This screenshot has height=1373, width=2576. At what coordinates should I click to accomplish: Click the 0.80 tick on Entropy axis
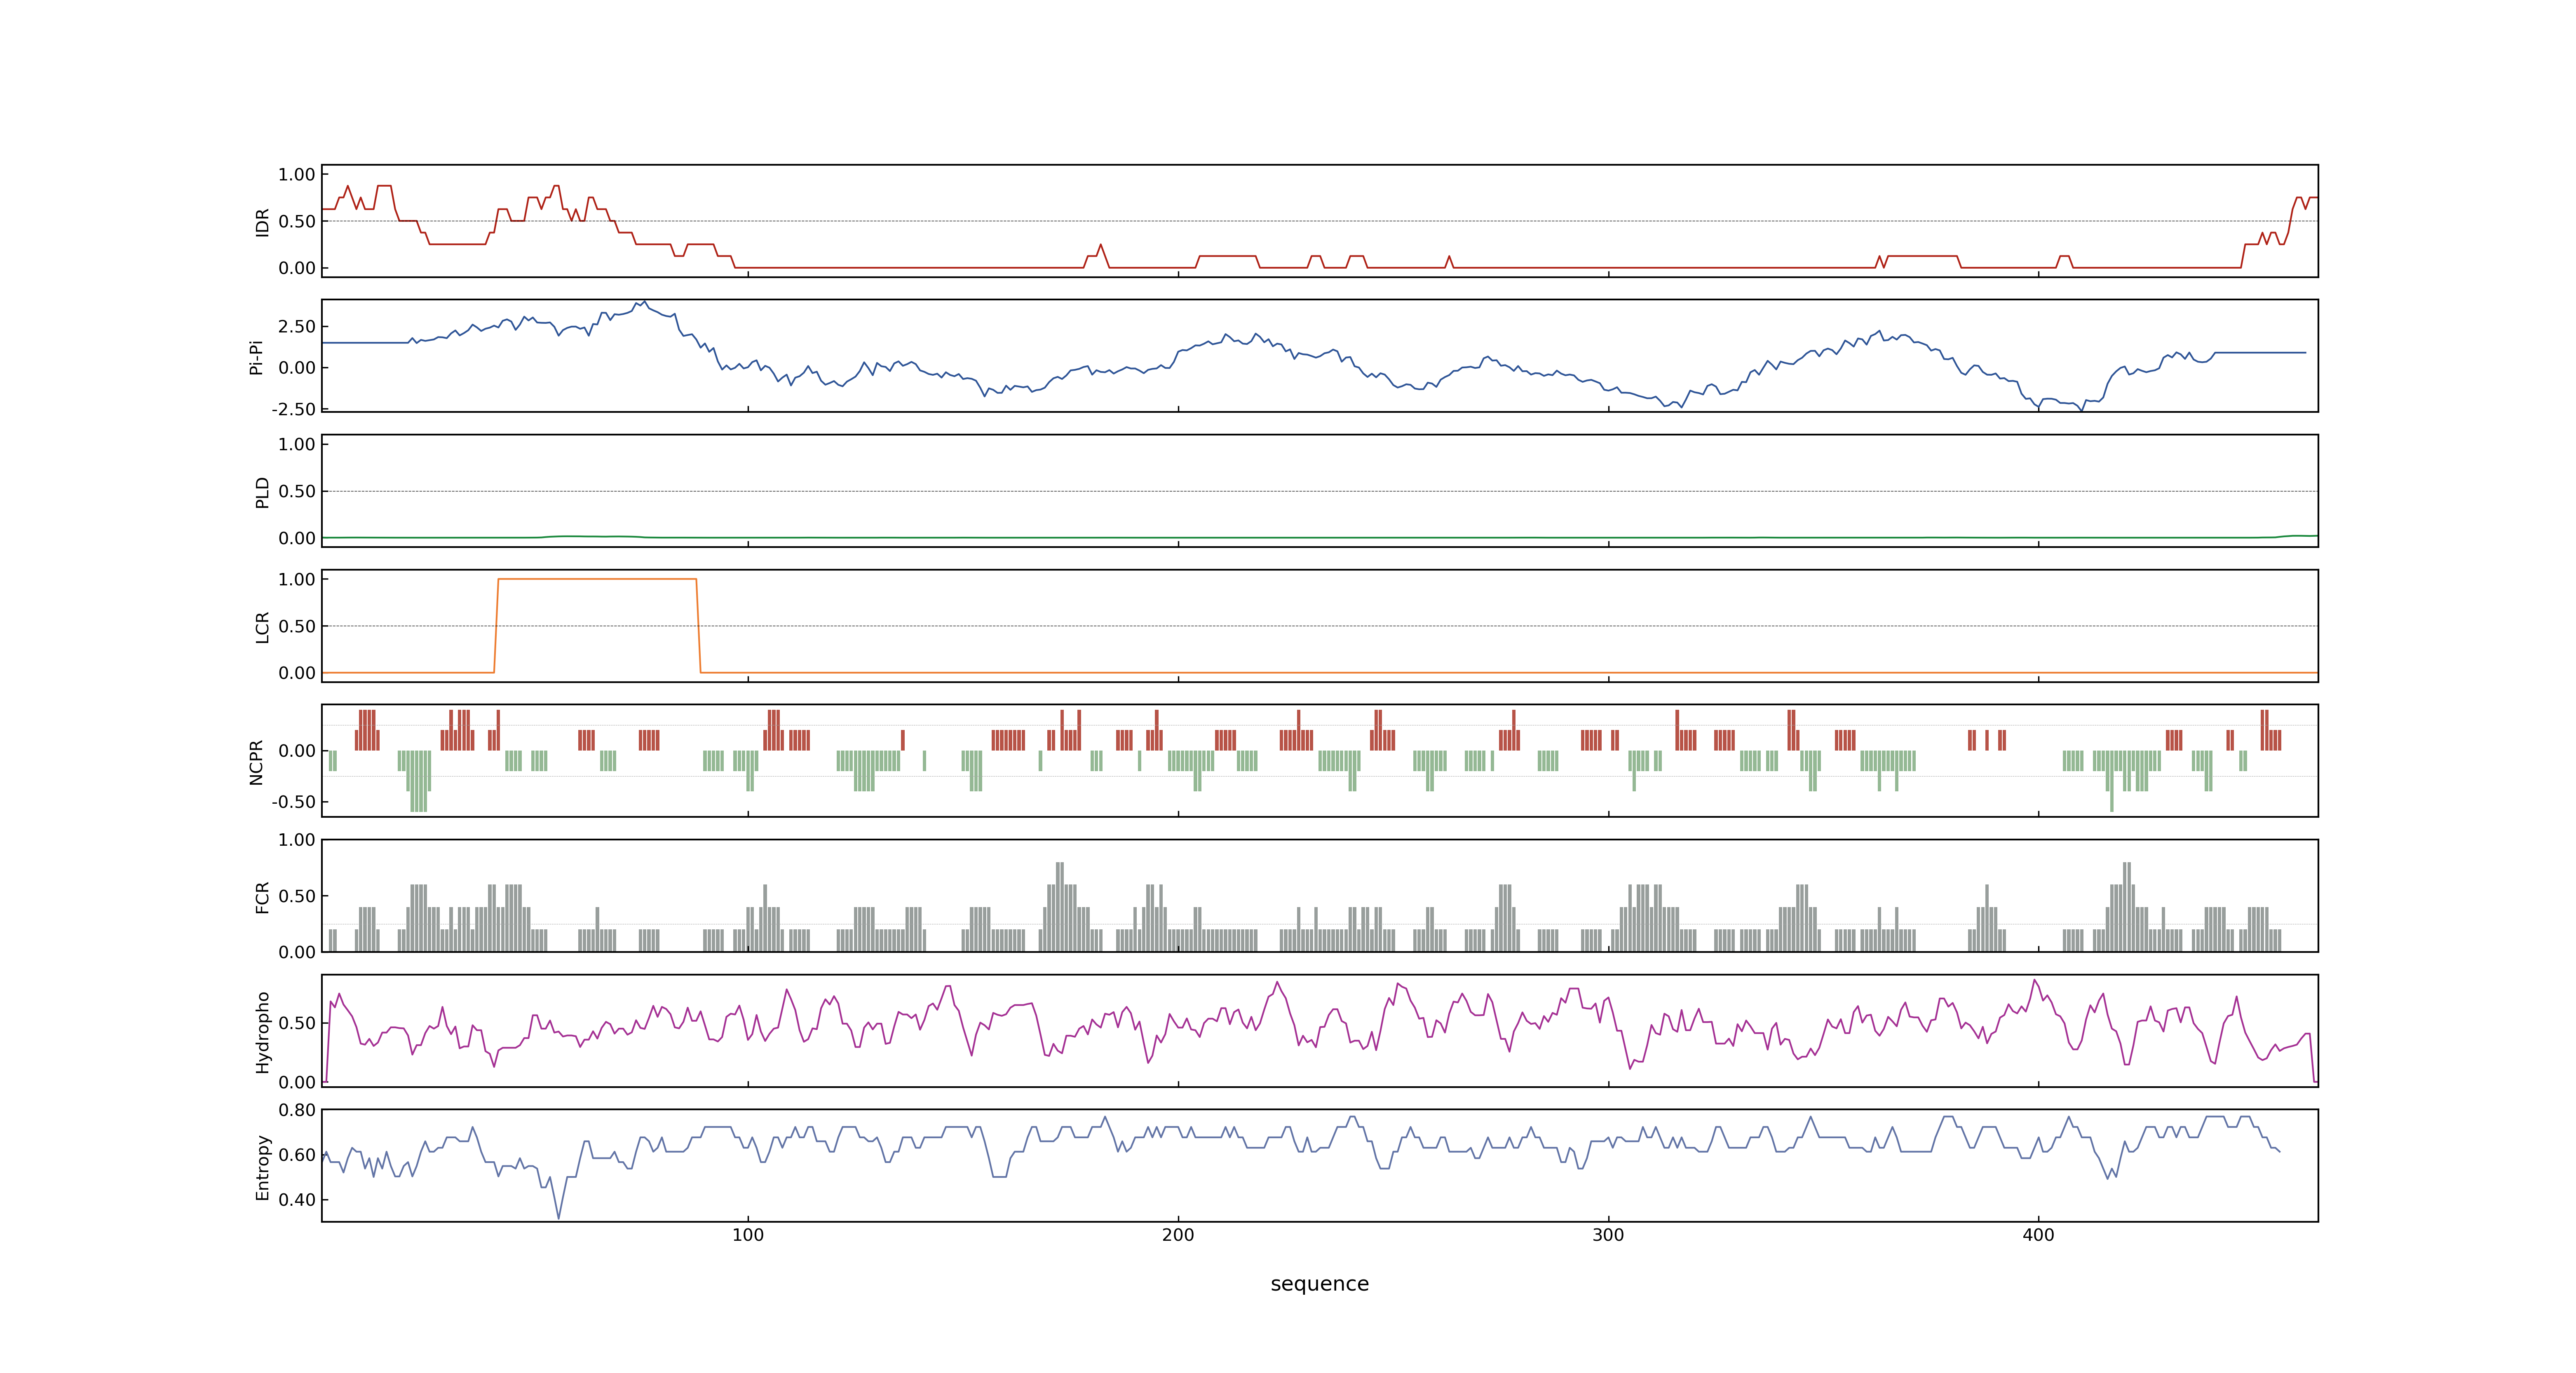click(297, 1109)
